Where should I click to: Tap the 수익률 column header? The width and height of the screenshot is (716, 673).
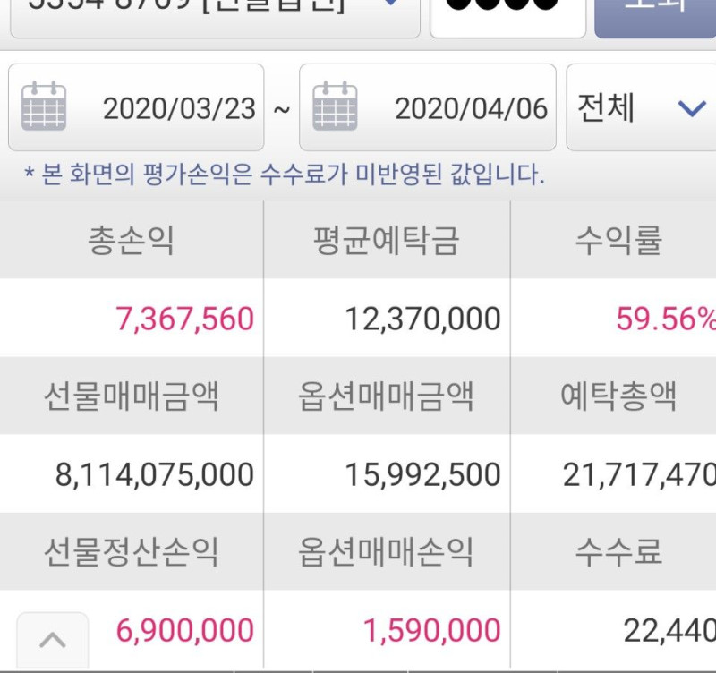coord(618,241)
